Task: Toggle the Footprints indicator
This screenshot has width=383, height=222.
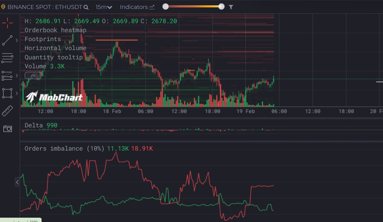Action: coord(43,39)
